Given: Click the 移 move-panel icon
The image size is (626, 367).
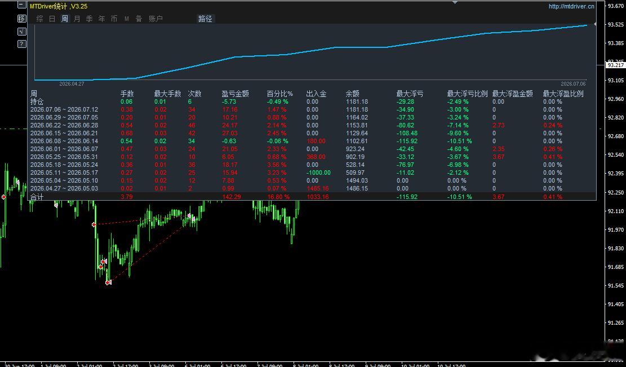Looking at the screenshot, I should 21,19.
